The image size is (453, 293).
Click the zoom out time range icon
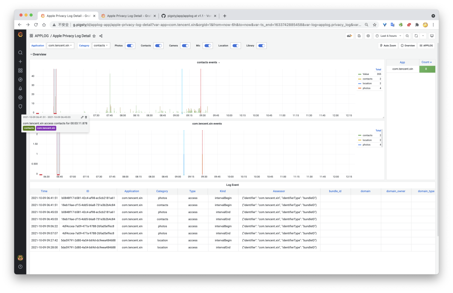click(x=407, y=36)
